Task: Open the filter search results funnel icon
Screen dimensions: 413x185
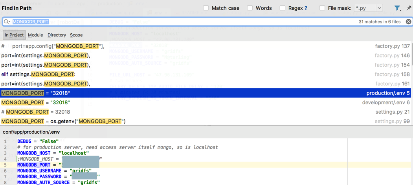Action: click(397, 8)
